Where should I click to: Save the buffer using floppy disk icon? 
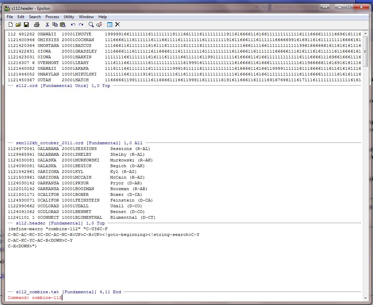pos(26,25)
